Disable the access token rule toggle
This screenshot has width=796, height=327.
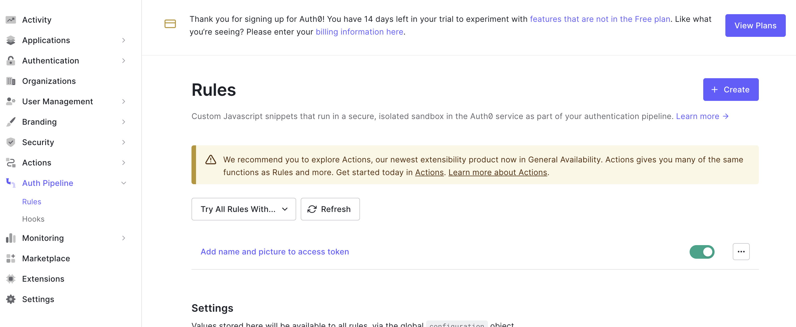point(702,252)
